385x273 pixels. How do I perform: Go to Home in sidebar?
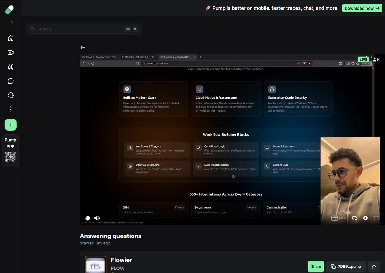11,38
